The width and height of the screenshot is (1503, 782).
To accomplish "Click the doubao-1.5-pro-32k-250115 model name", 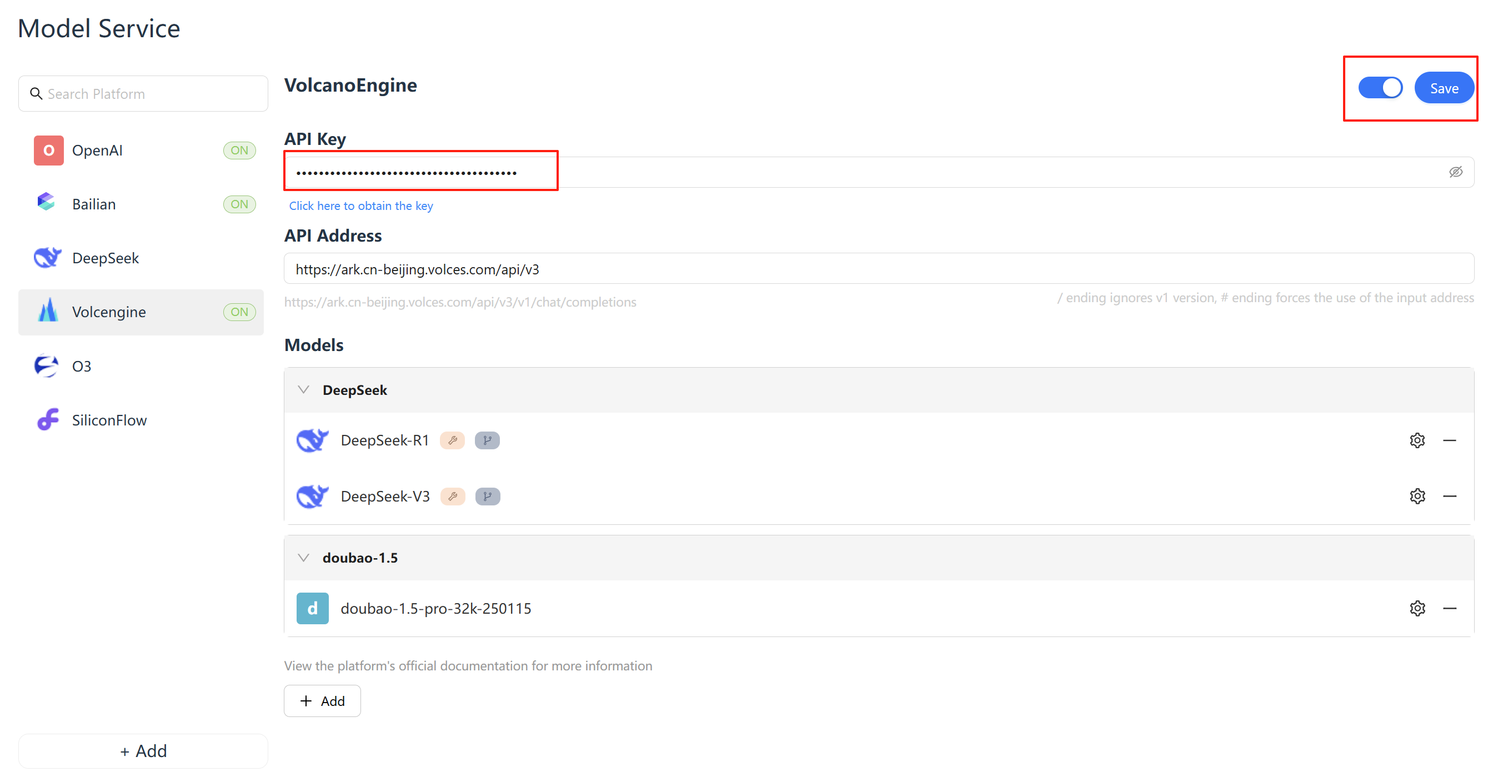I will pos(436,608).
